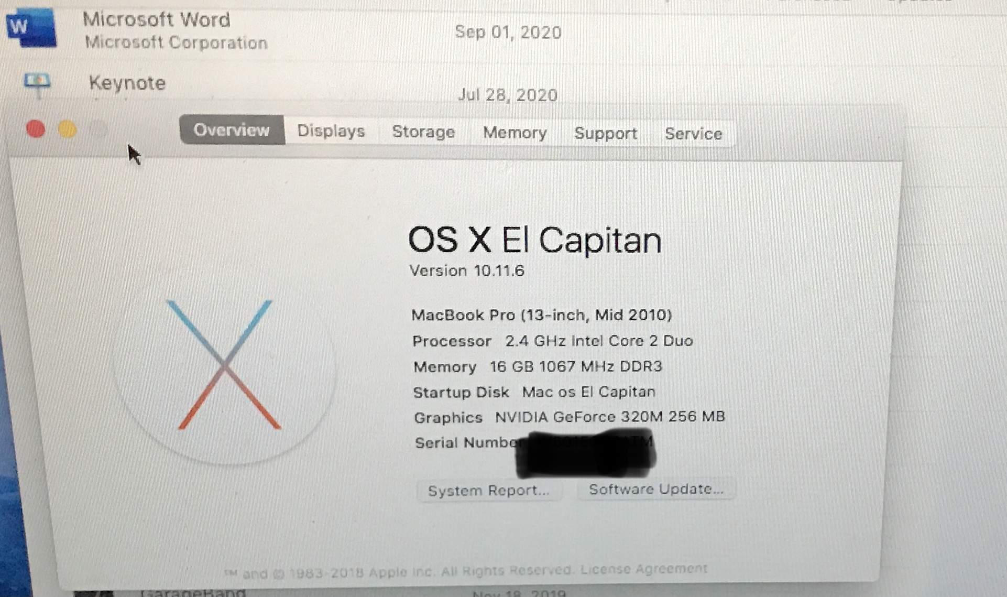Select the Overview tab
This screenshot has height=597, width=1007.
232,130
